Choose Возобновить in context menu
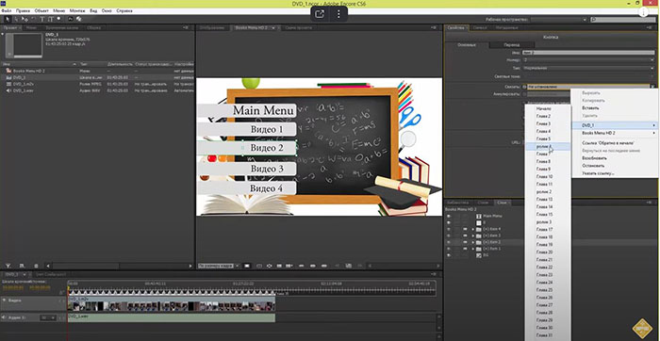Viewport: 660px width, 341px height. [x=594, y=158]
